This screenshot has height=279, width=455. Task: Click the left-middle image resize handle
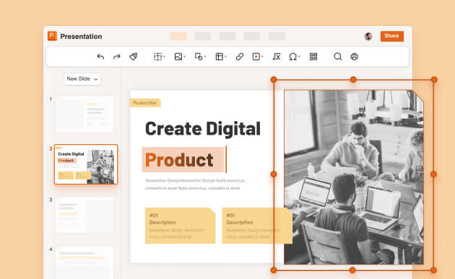(x=274, y=174)
